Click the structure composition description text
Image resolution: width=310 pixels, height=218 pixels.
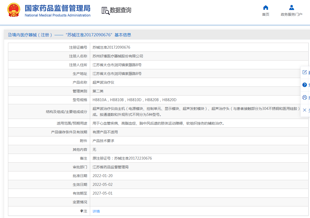tap(196, 111)
